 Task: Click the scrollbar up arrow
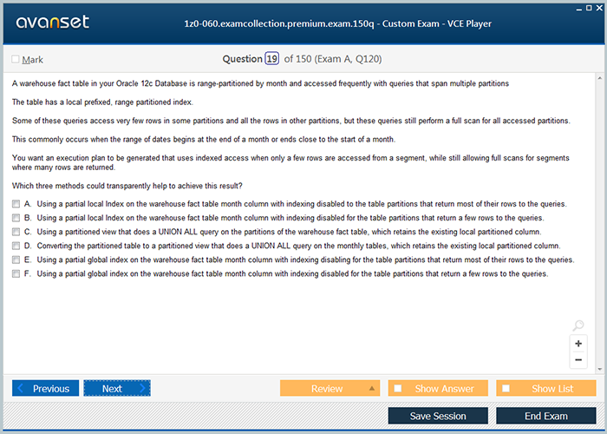click(x=600, y=78)
